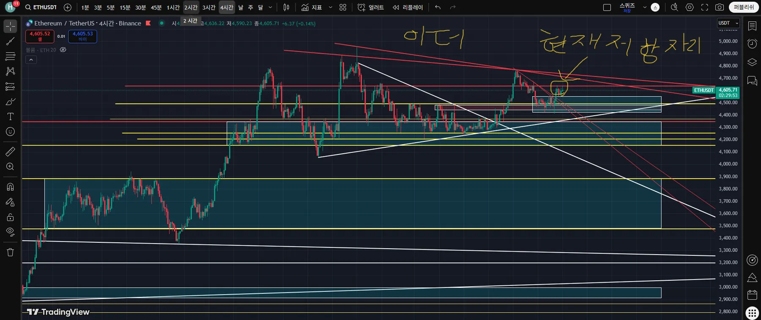Open the ruler measure tool
The height and width of the screenshot is (320, 761).
[x=10, y=152]
